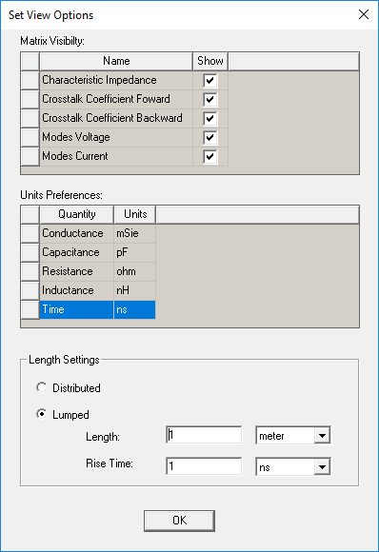Screen dimensions: 379x552
Task: Click row header beside Resistance
Action: pyautogui.click(x=30, y=271)
